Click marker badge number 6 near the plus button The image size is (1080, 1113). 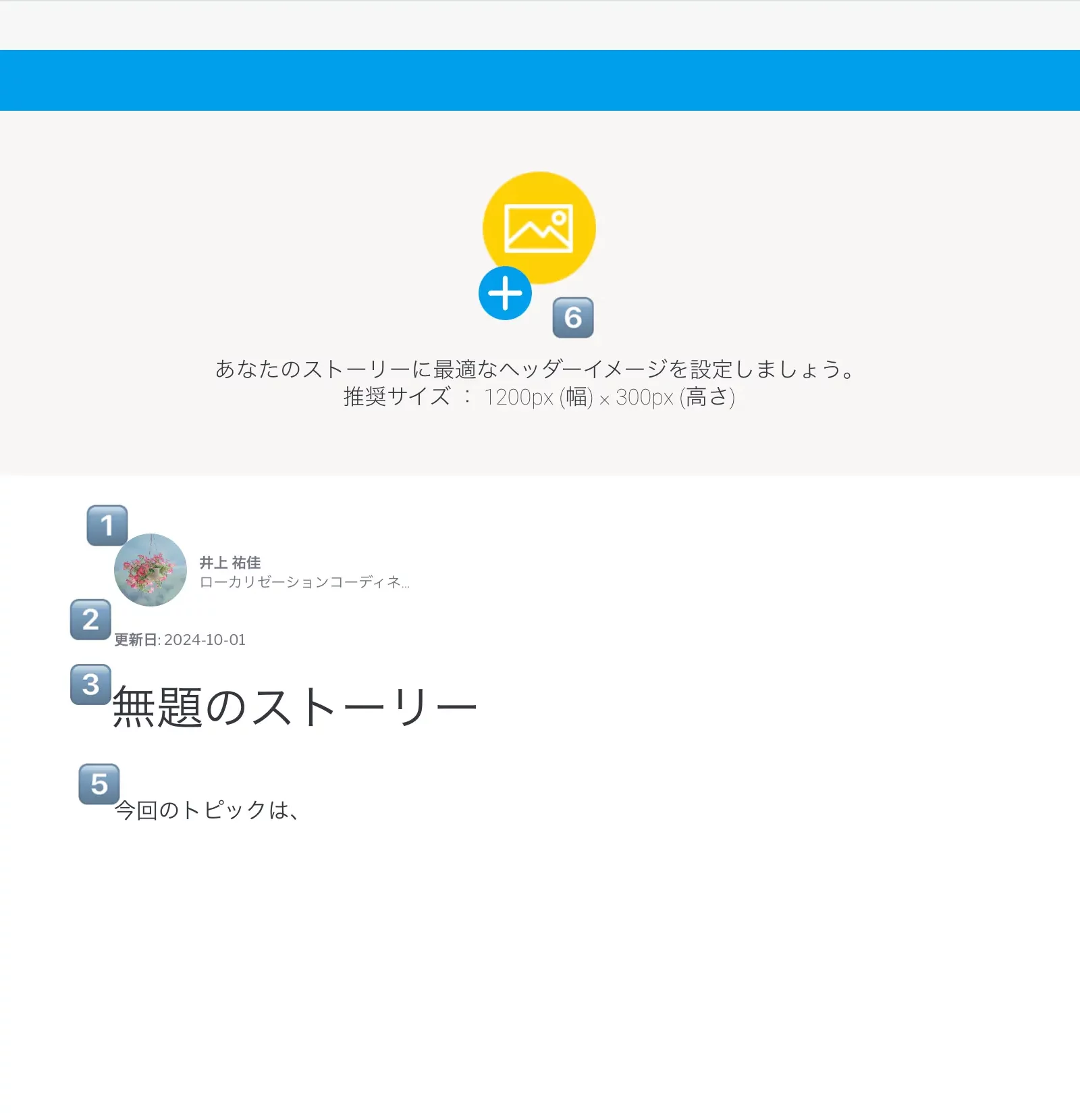pyautogui.click(x=573, y=316)
